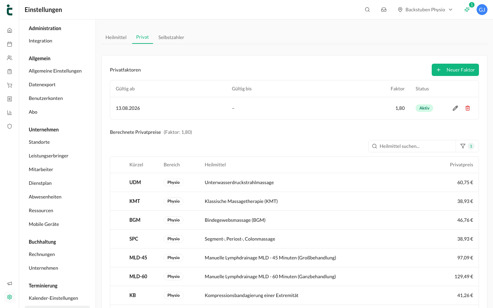Go to Abo settings
This screenshot has width=493, height=308.
point(33,112)
